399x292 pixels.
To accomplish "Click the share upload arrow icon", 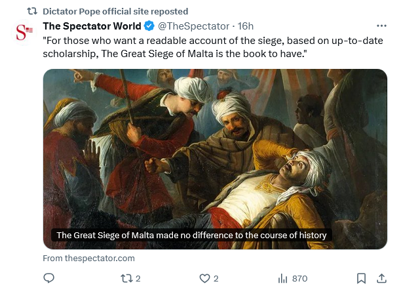I will point(381,278).
